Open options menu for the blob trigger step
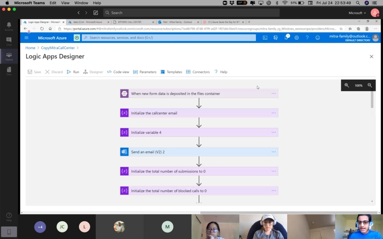 click(x=274, y=93)
